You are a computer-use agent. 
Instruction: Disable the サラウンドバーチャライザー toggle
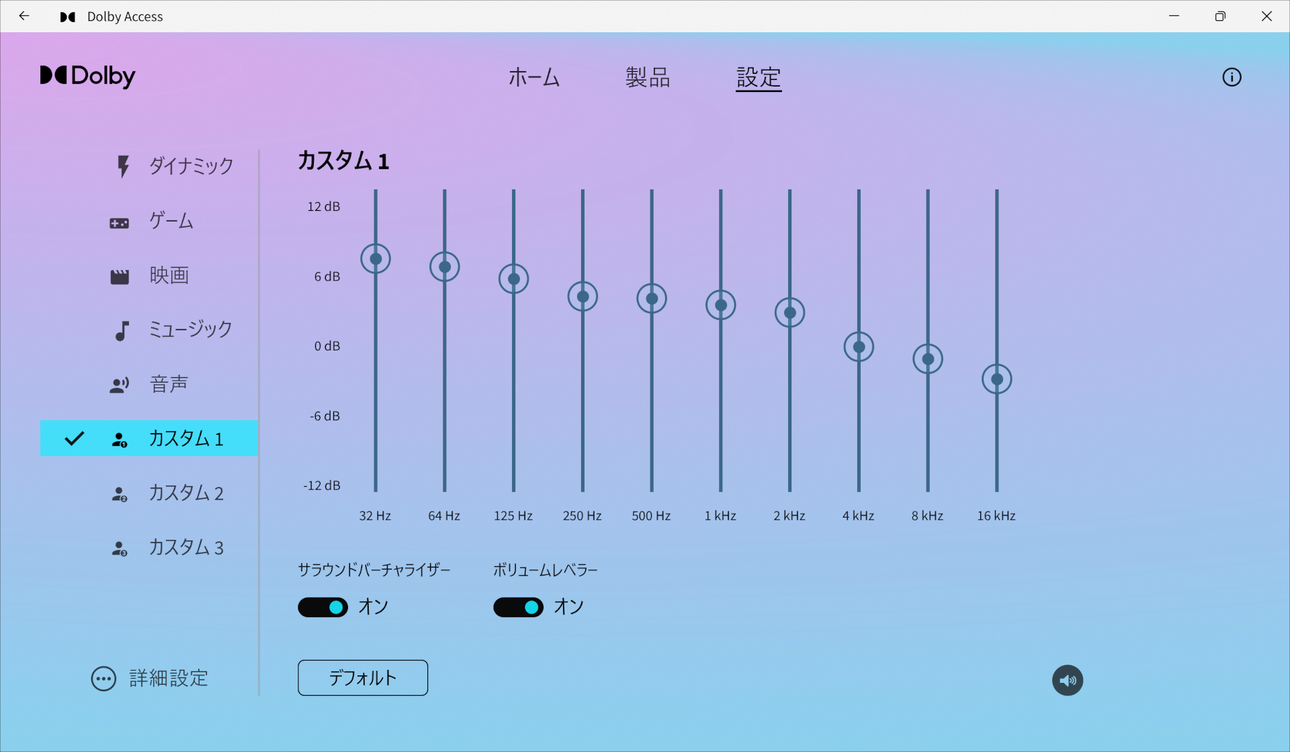(323, 607)
